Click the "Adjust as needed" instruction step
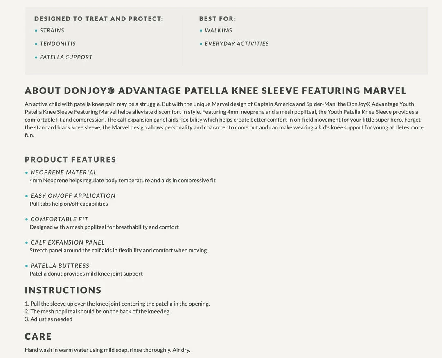This screenshot has width=442, height=358. 49,319
